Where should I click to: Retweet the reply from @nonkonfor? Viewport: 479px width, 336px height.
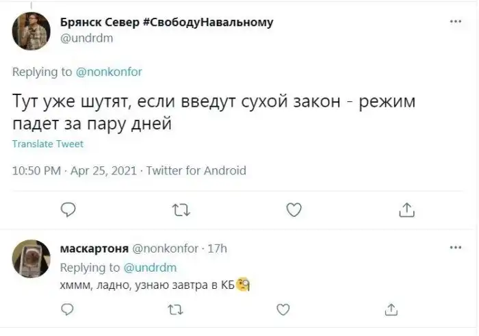[174, 311]
